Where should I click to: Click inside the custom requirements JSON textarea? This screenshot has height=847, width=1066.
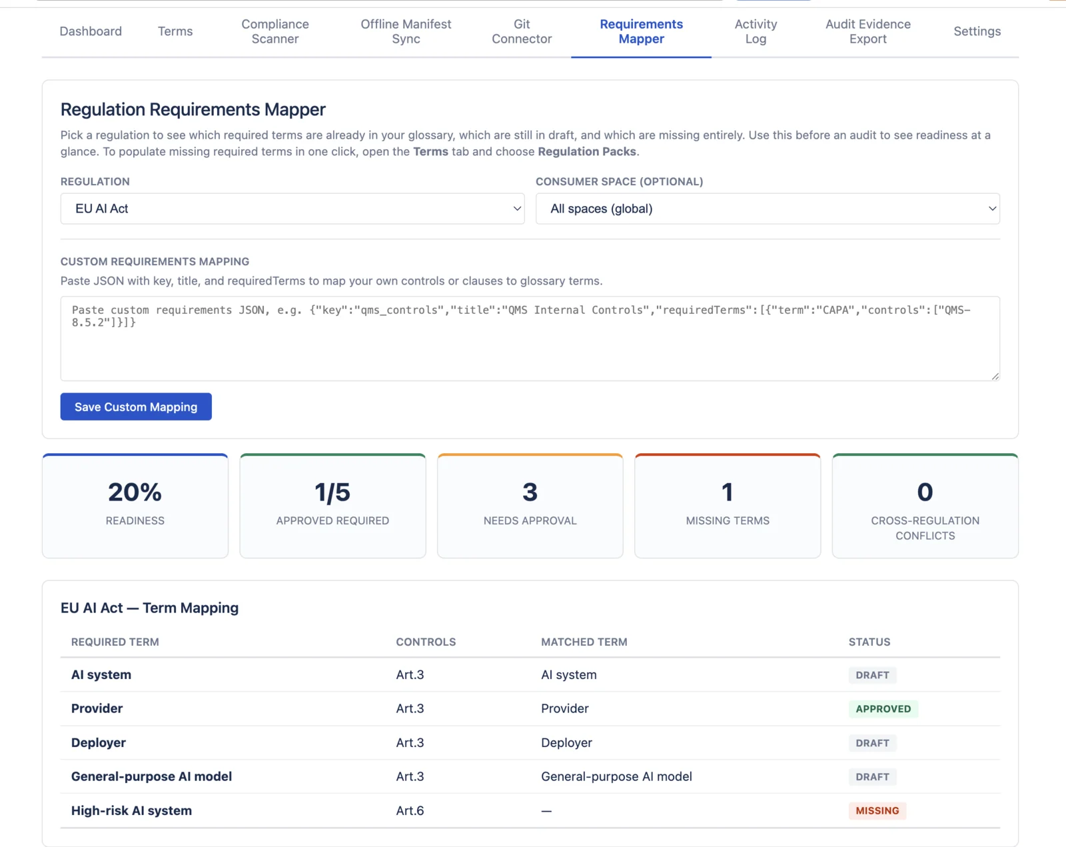pyautogui.click(x=530, y=339)
